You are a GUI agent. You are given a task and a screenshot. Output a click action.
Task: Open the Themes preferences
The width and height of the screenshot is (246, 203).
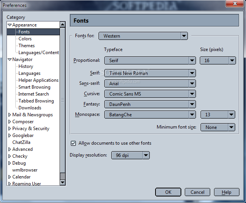(27, 46)
